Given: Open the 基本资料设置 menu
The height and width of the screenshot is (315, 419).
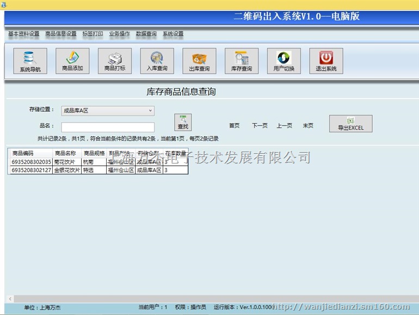Looking at the screenshot, I should 23,34.
